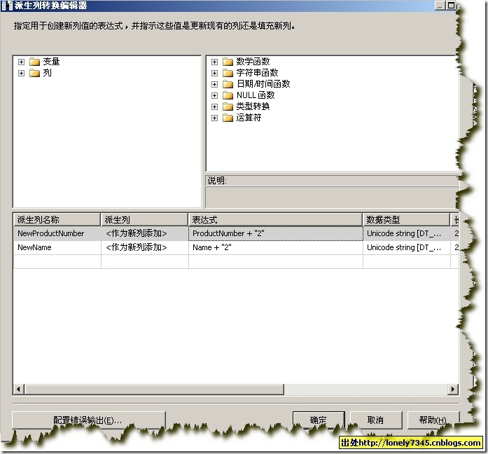Select the NewProductNumber name cell

57,233
